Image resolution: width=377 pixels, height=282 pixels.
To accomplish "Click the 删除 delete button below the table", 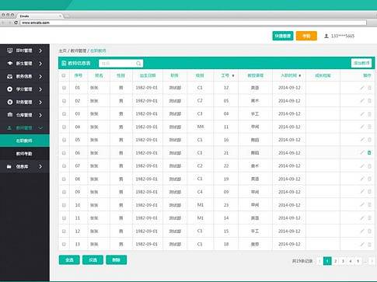I will [117, 260].
